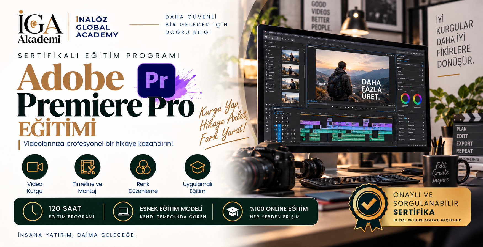483x247 pixels.
Task: Click the bold 'SERTİFİKA' word in gold banner
Action: coord(414,212)
